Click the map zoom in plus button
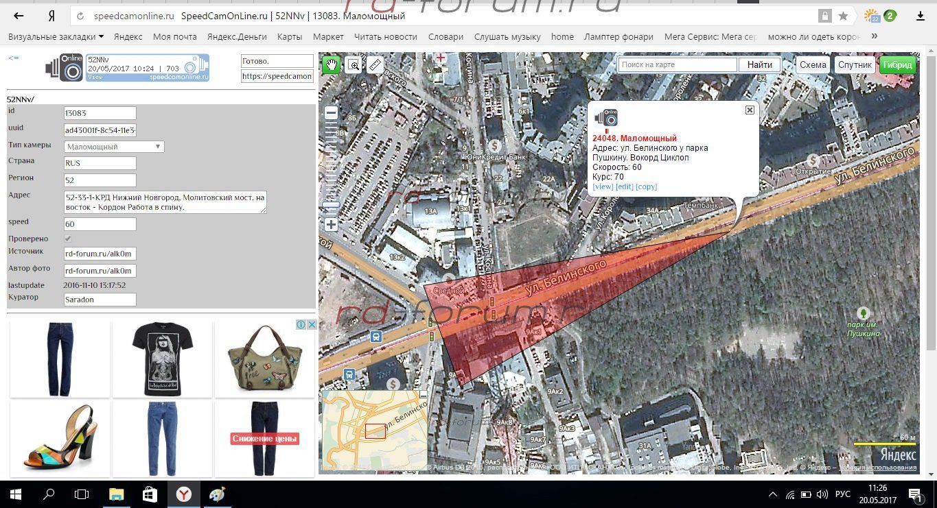This screenshot has height=508, width=937. [x=331, y=224]
